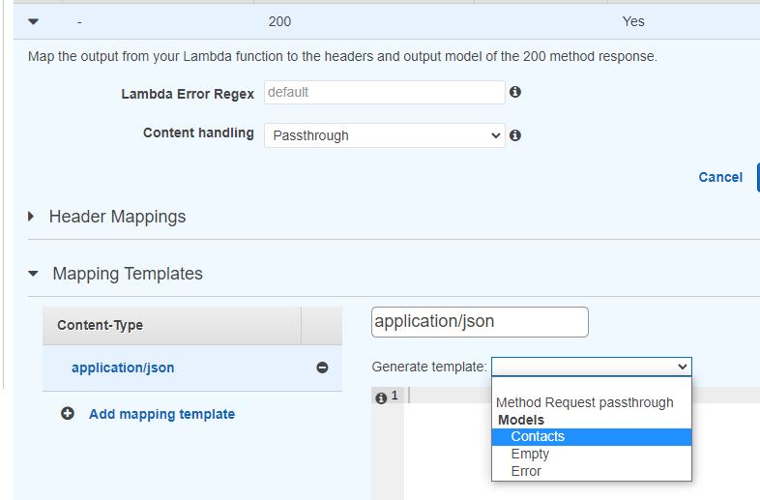Collapse the 200 response row arrow
This screenshot has width=760, height=500.
click(x=33, y=21)
